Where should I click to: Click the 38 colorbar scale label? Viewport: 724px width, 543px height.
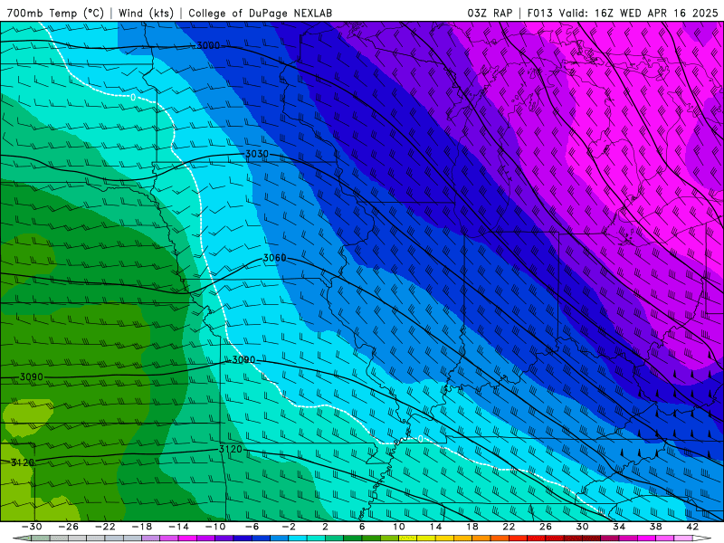tap(655, 527)
